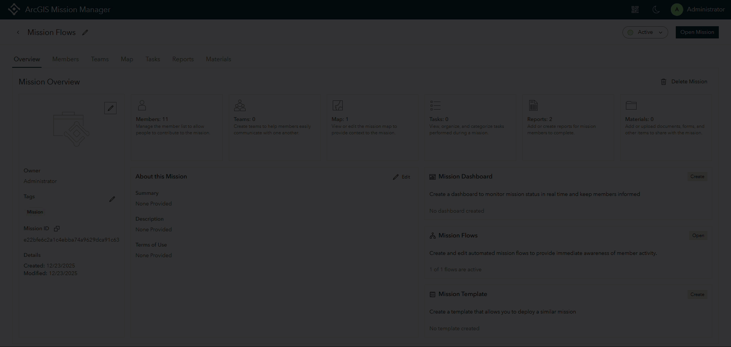Click the Administrator owner name under Owner
Viewport: 731px width, 347px height.
click(x=40, y=181)
